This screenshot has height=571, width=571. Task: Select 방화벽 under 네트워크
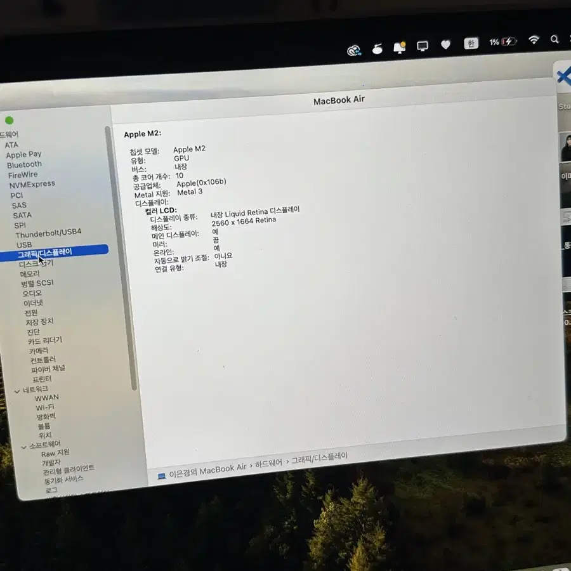pyautogui.click(x=46, y=417)
